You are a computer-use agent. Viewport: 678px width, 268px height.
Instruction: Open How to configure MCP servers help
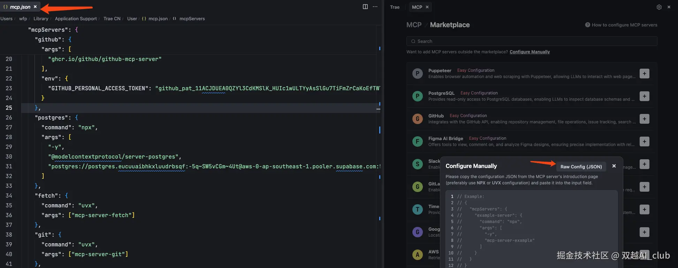coord(621,25)
